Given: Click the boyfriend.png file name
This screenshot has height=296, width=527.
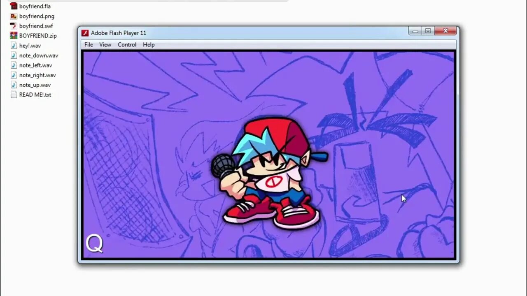Looking at the screenshot, I should pos(37,16).
